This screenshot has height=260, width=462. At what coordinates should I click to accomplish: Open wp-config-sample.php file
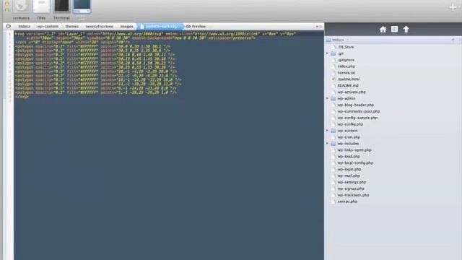(x=357, y=118)
